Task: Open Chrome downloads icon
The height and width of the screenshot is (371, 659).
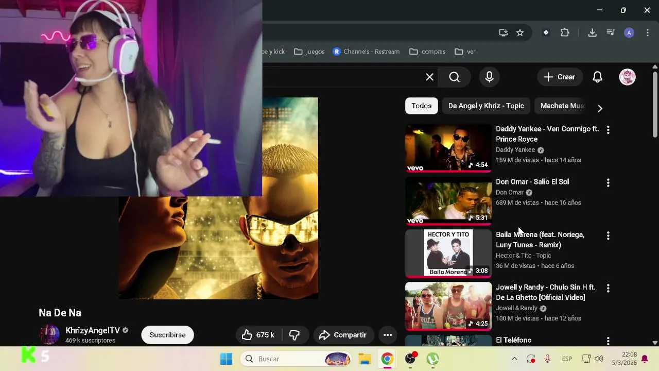Action: (x=592, y=32)
